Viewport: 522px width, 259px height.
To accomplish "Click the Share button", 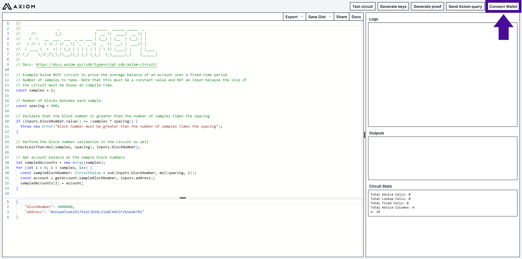I will 341,17.
